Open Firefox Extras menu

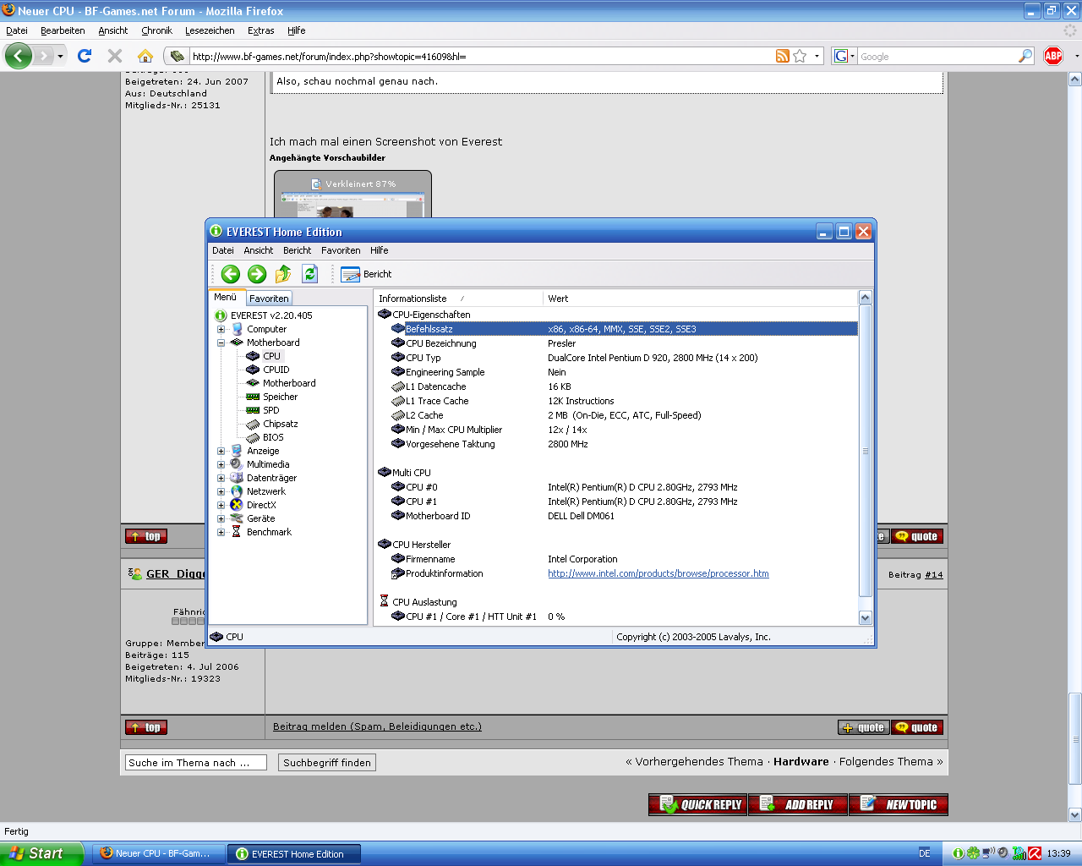[x=260, y=30]
